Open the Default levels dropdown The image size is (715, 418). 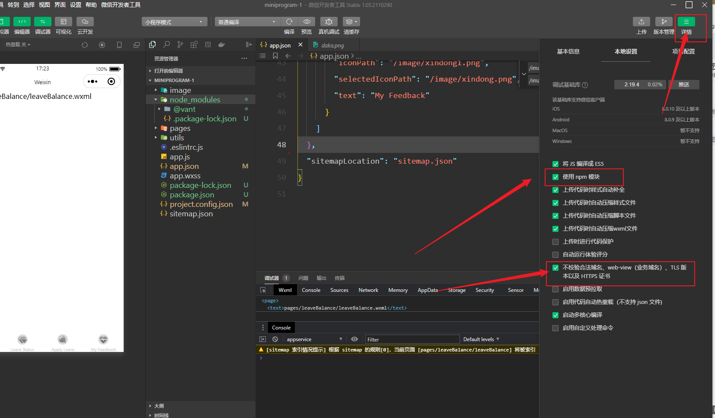click(481, 339)
